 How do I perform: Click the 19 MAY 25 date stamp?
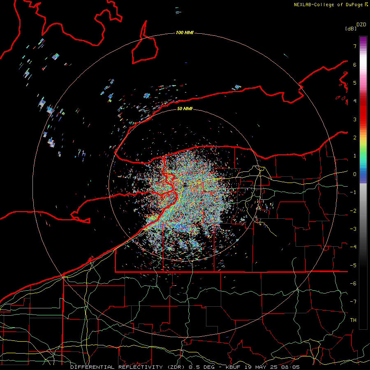pos(261,367)
